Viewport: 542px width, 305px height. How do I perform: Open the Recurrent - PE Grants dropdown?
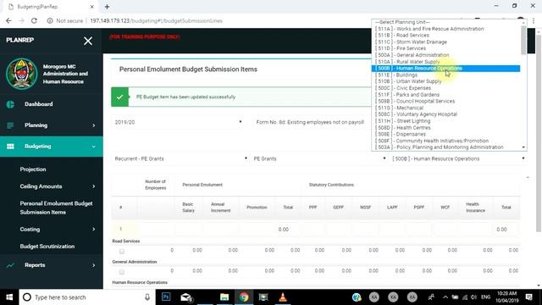point(180,158)
